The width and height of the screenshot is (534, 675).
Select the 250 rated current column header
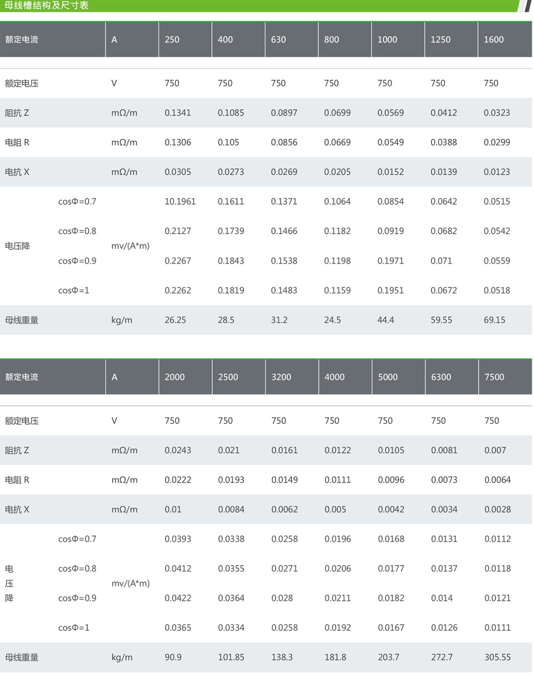click(x=172, y=40)
